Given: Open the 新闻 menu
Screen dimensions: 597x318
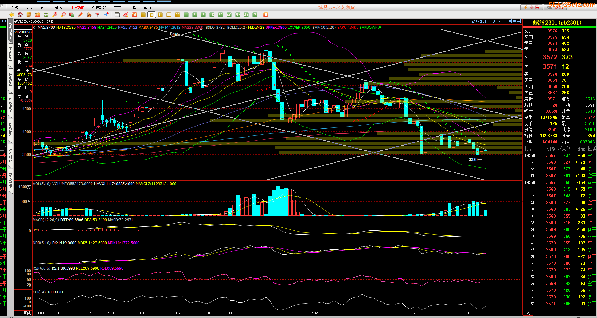Looking at the screenshot, I should [x=59, y=8].
